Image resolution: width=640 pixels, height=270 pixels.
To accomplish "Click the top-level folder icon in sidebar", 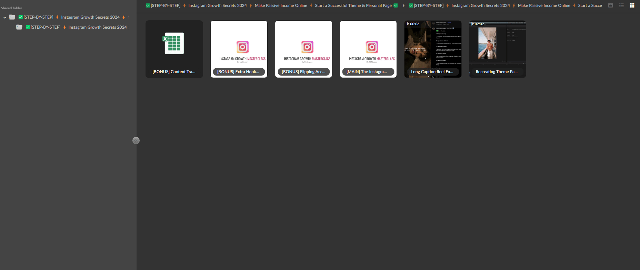I will click(12, 17).
